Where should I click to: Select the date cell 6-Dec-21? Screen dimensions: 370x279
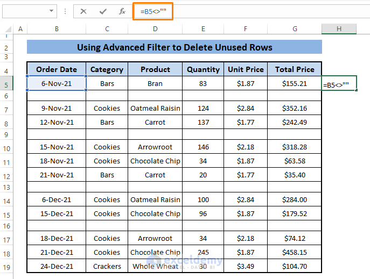click(57, 199)
